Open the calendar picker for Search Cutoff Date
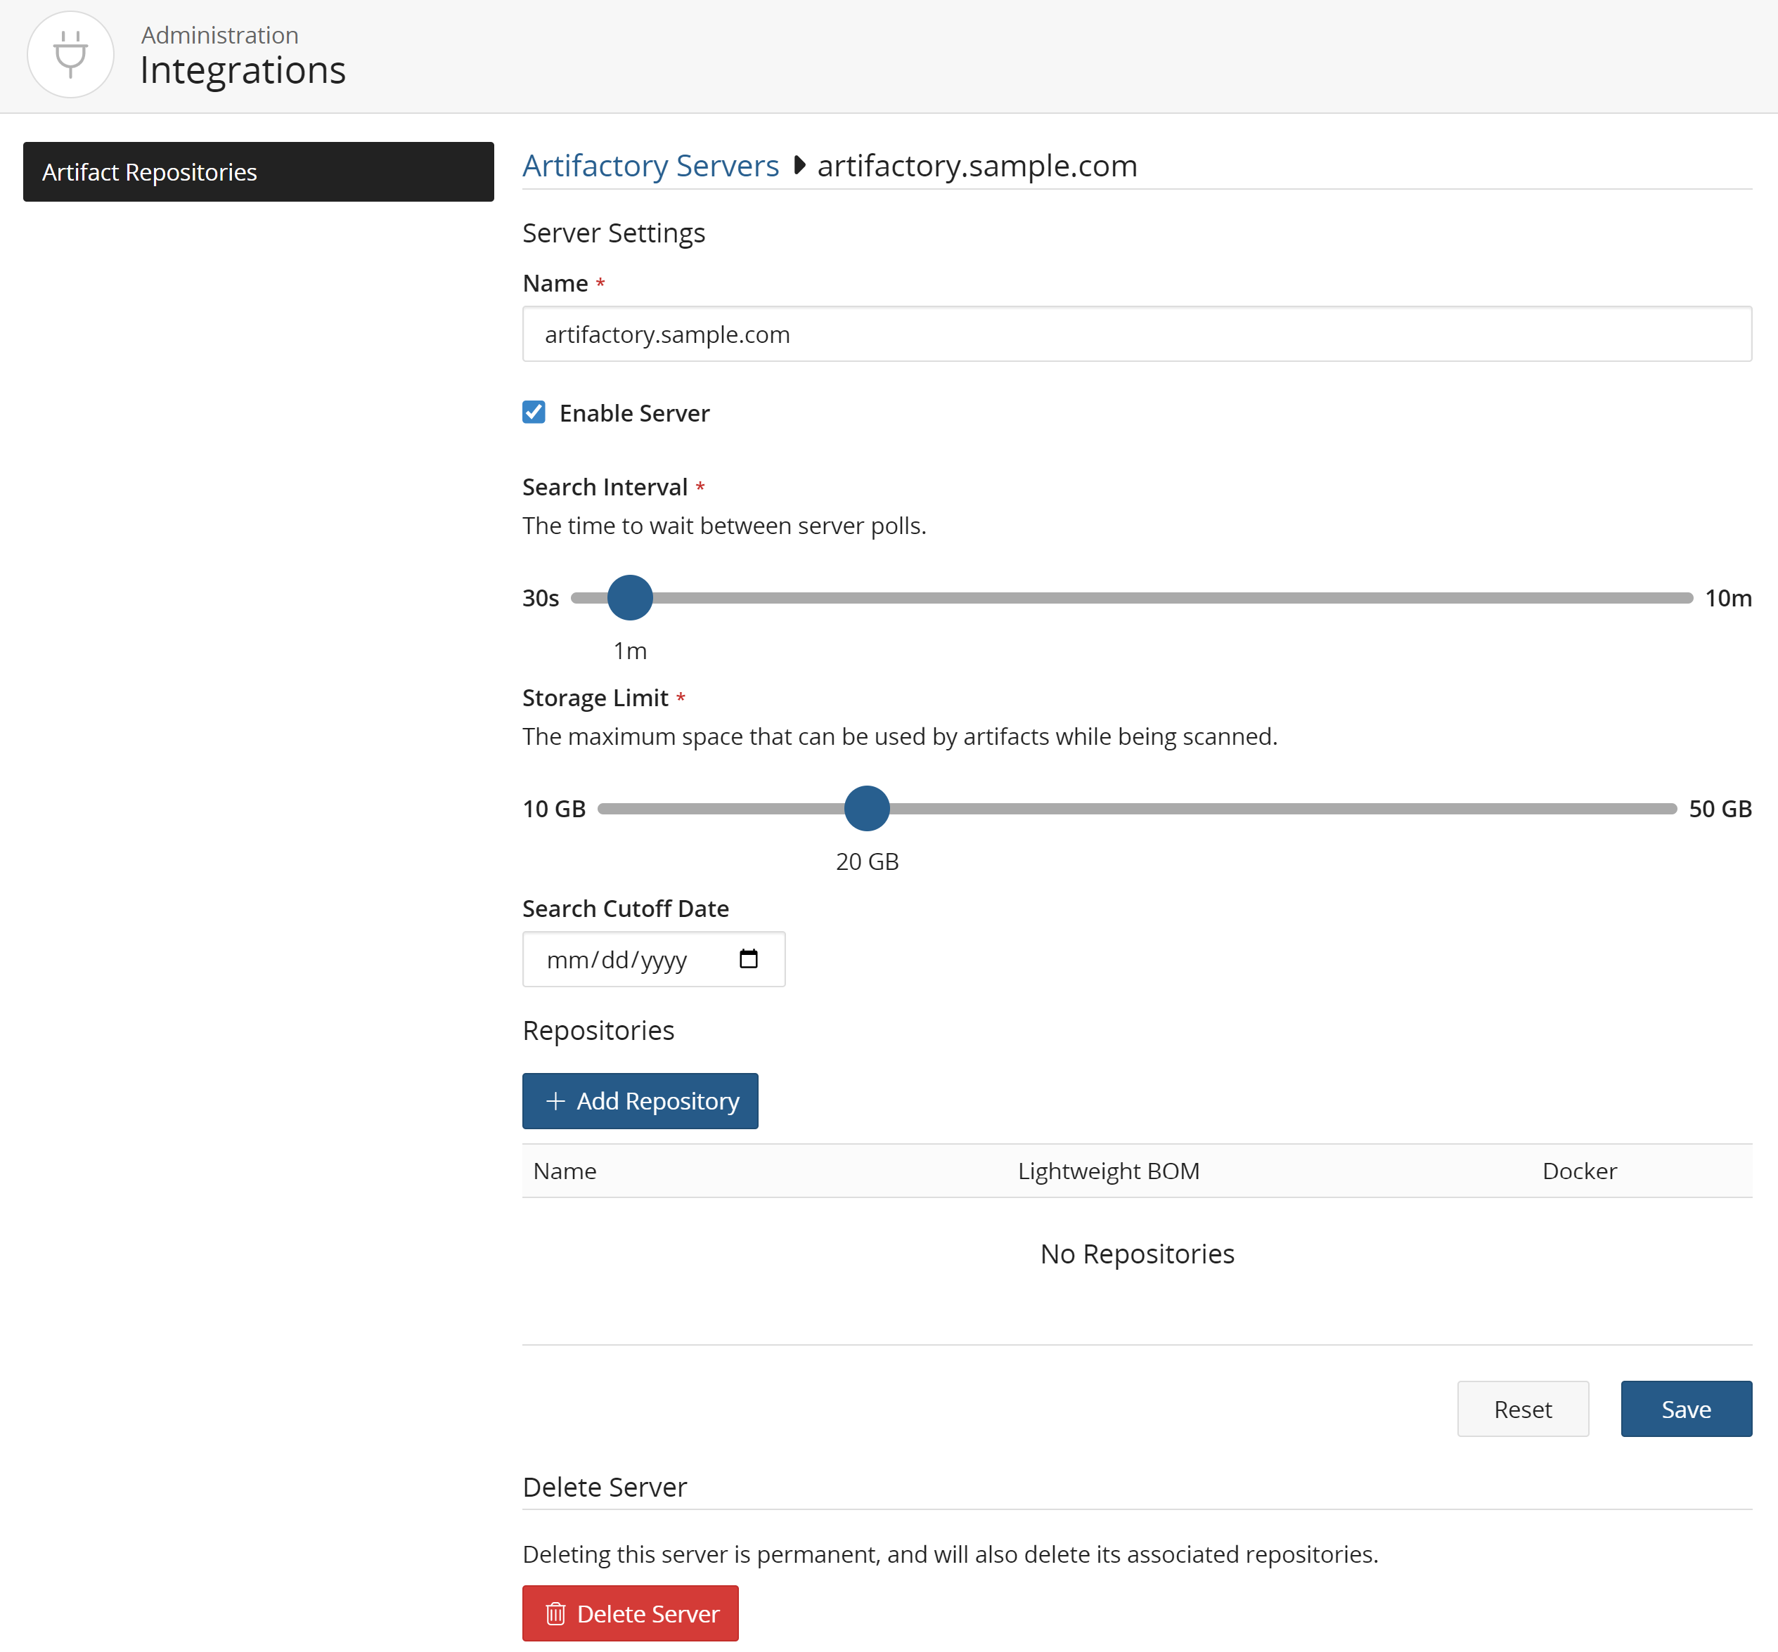The height and width of the screenshot is (1652, 1778). (x=748, y=959)
